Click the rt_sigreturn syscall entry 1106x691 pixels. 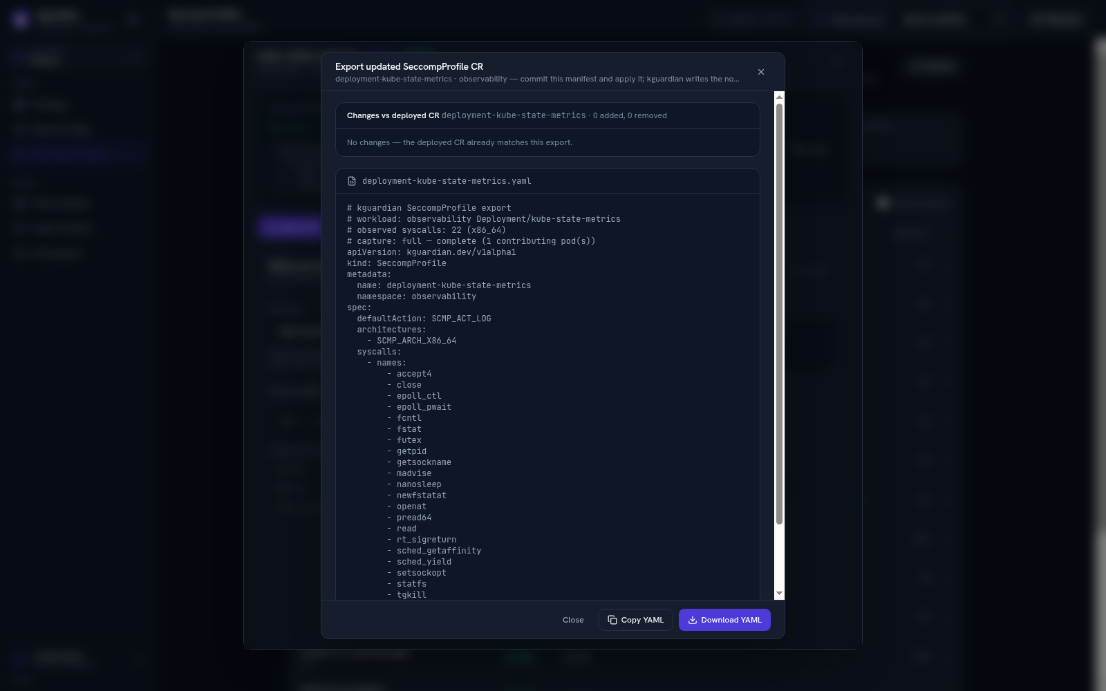pyautogui.click(x=427, y=540)
